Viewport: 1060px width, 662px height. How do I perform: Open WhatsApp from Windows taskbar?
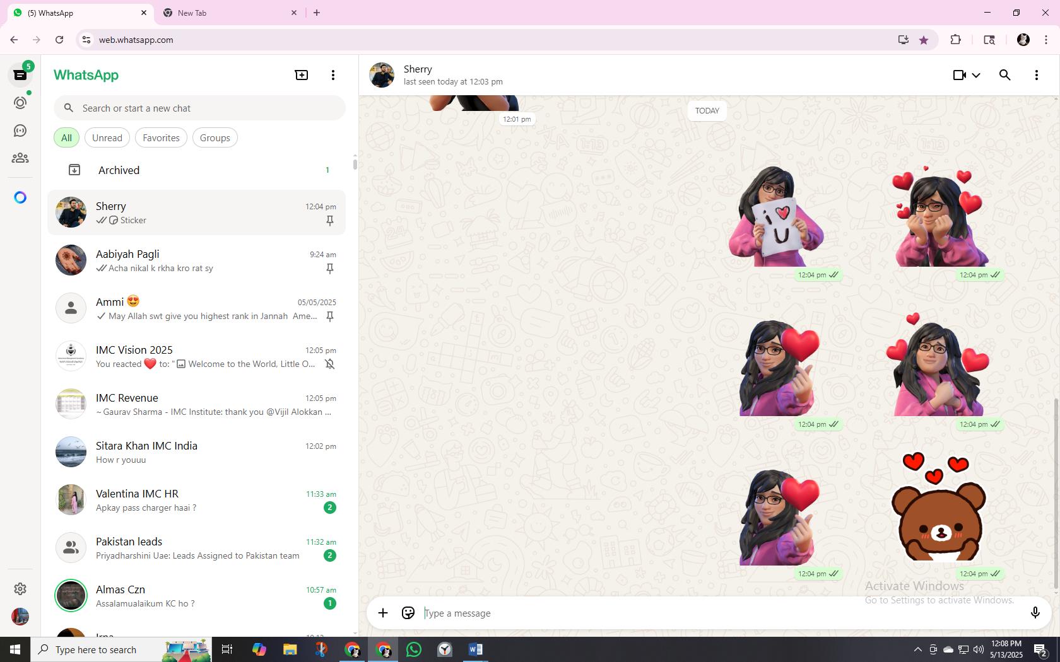pyautogui.click(x=414, y=649)
